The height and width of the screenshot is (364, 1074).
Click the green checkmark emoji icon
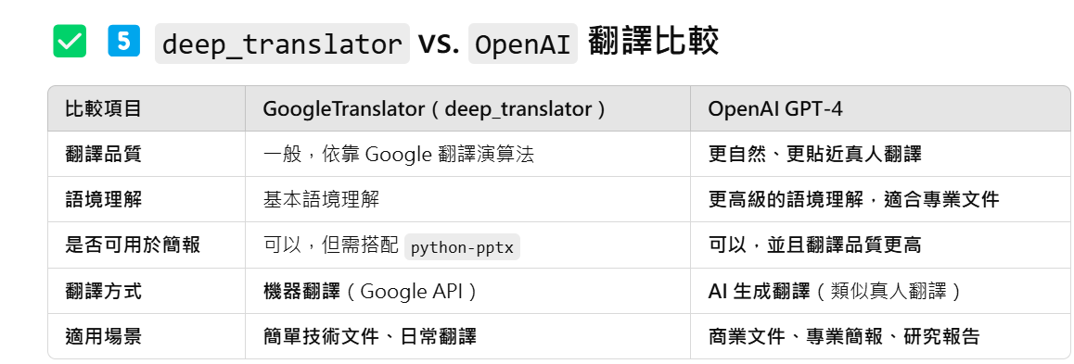pos(70,41)
